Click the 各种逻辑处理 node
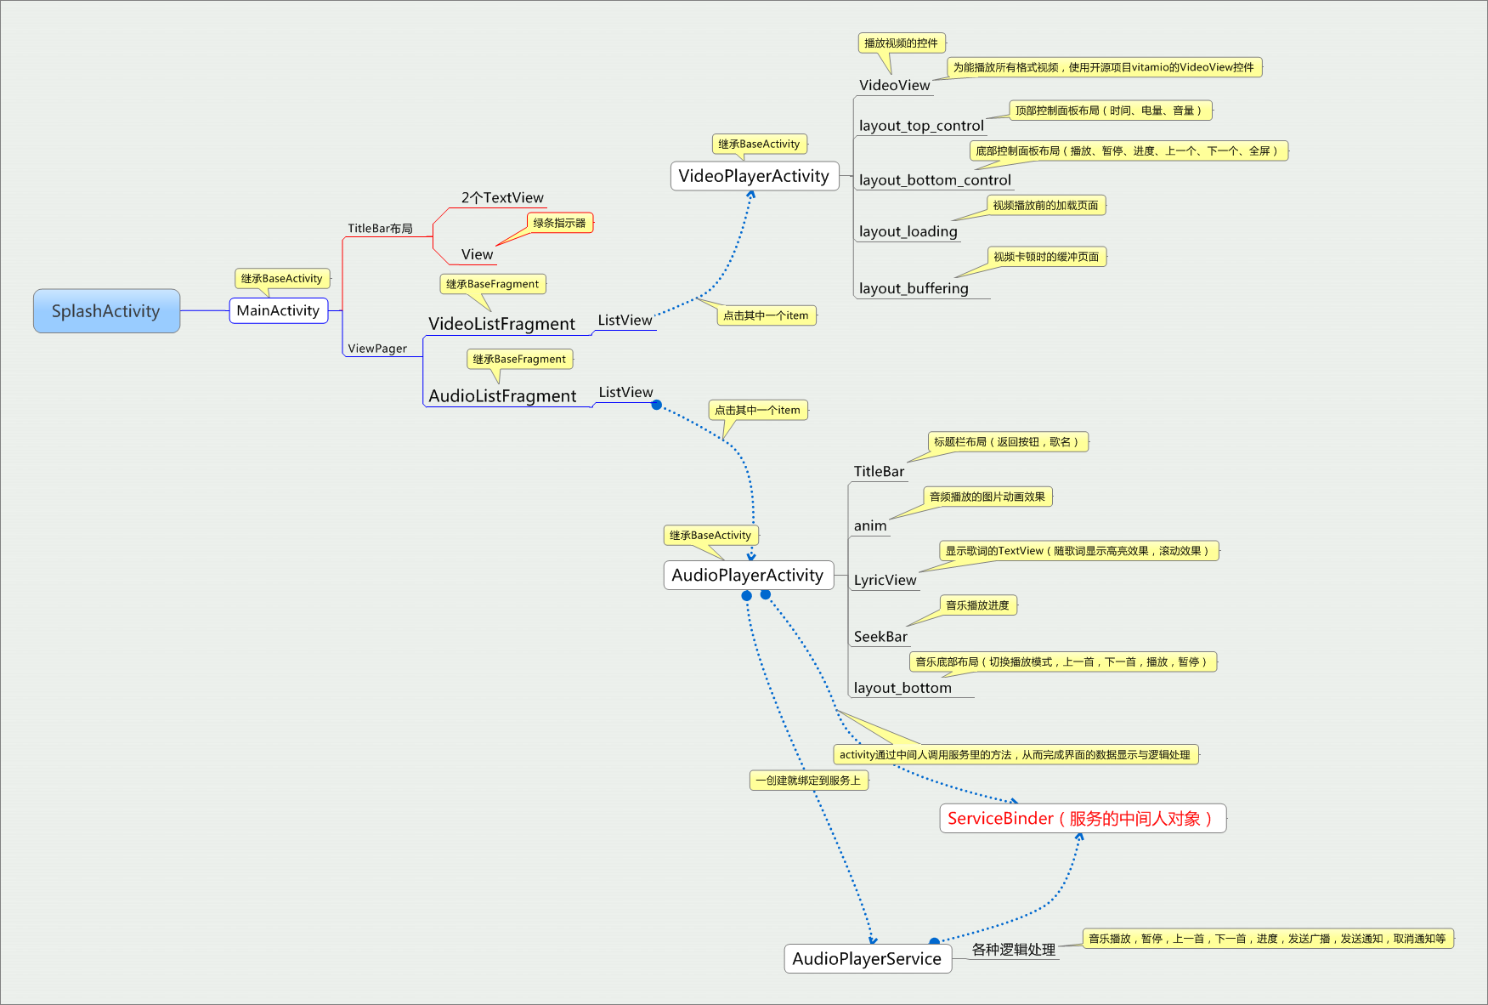Viewport: 1488px width, 1005px height. pyautogui.click(x=1014, y=950)
